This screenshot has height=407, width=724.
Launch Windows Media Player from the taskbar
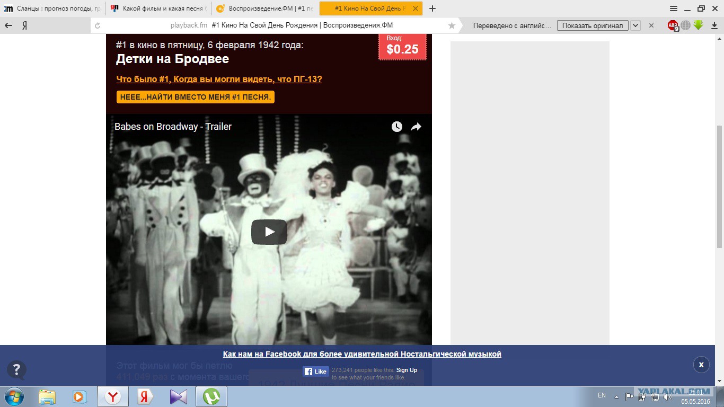[79, 396]
